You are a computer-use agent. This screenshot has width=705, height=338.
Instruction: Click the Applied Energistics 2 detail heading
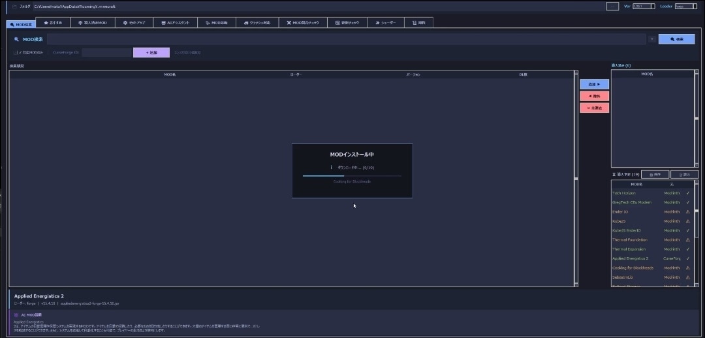click(39, 296)
